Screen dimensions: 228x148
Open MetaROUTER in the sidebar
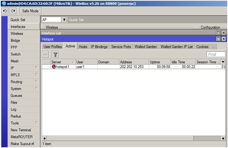(24, 137)
